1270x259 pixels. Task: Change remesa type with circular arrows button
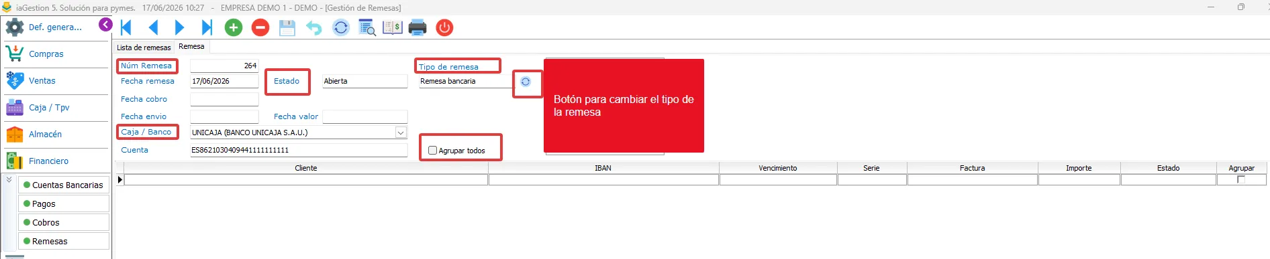(526, 82)
